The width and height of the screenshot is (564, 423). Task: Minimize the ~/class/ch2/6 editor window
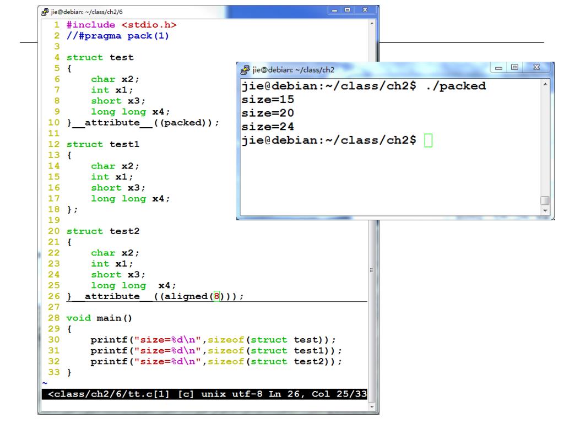click(334, 10)
